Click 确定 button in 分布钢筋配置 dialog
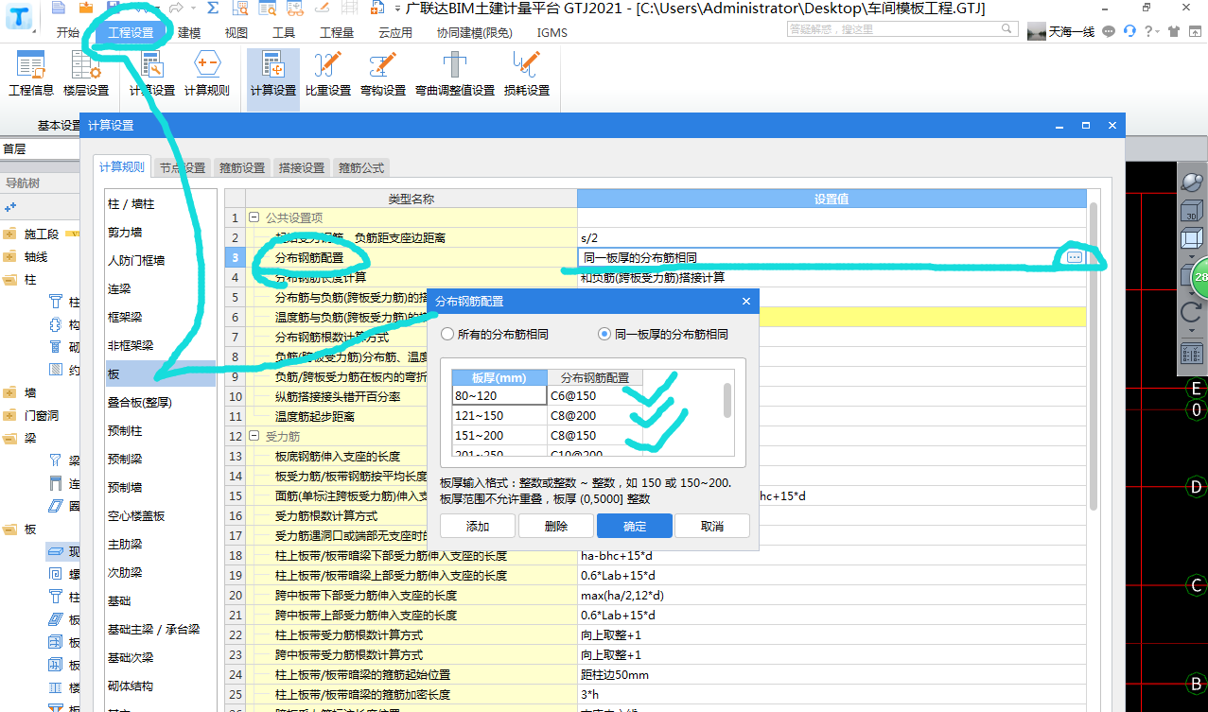The image size is (1208, 712). [x=635, y=526]
